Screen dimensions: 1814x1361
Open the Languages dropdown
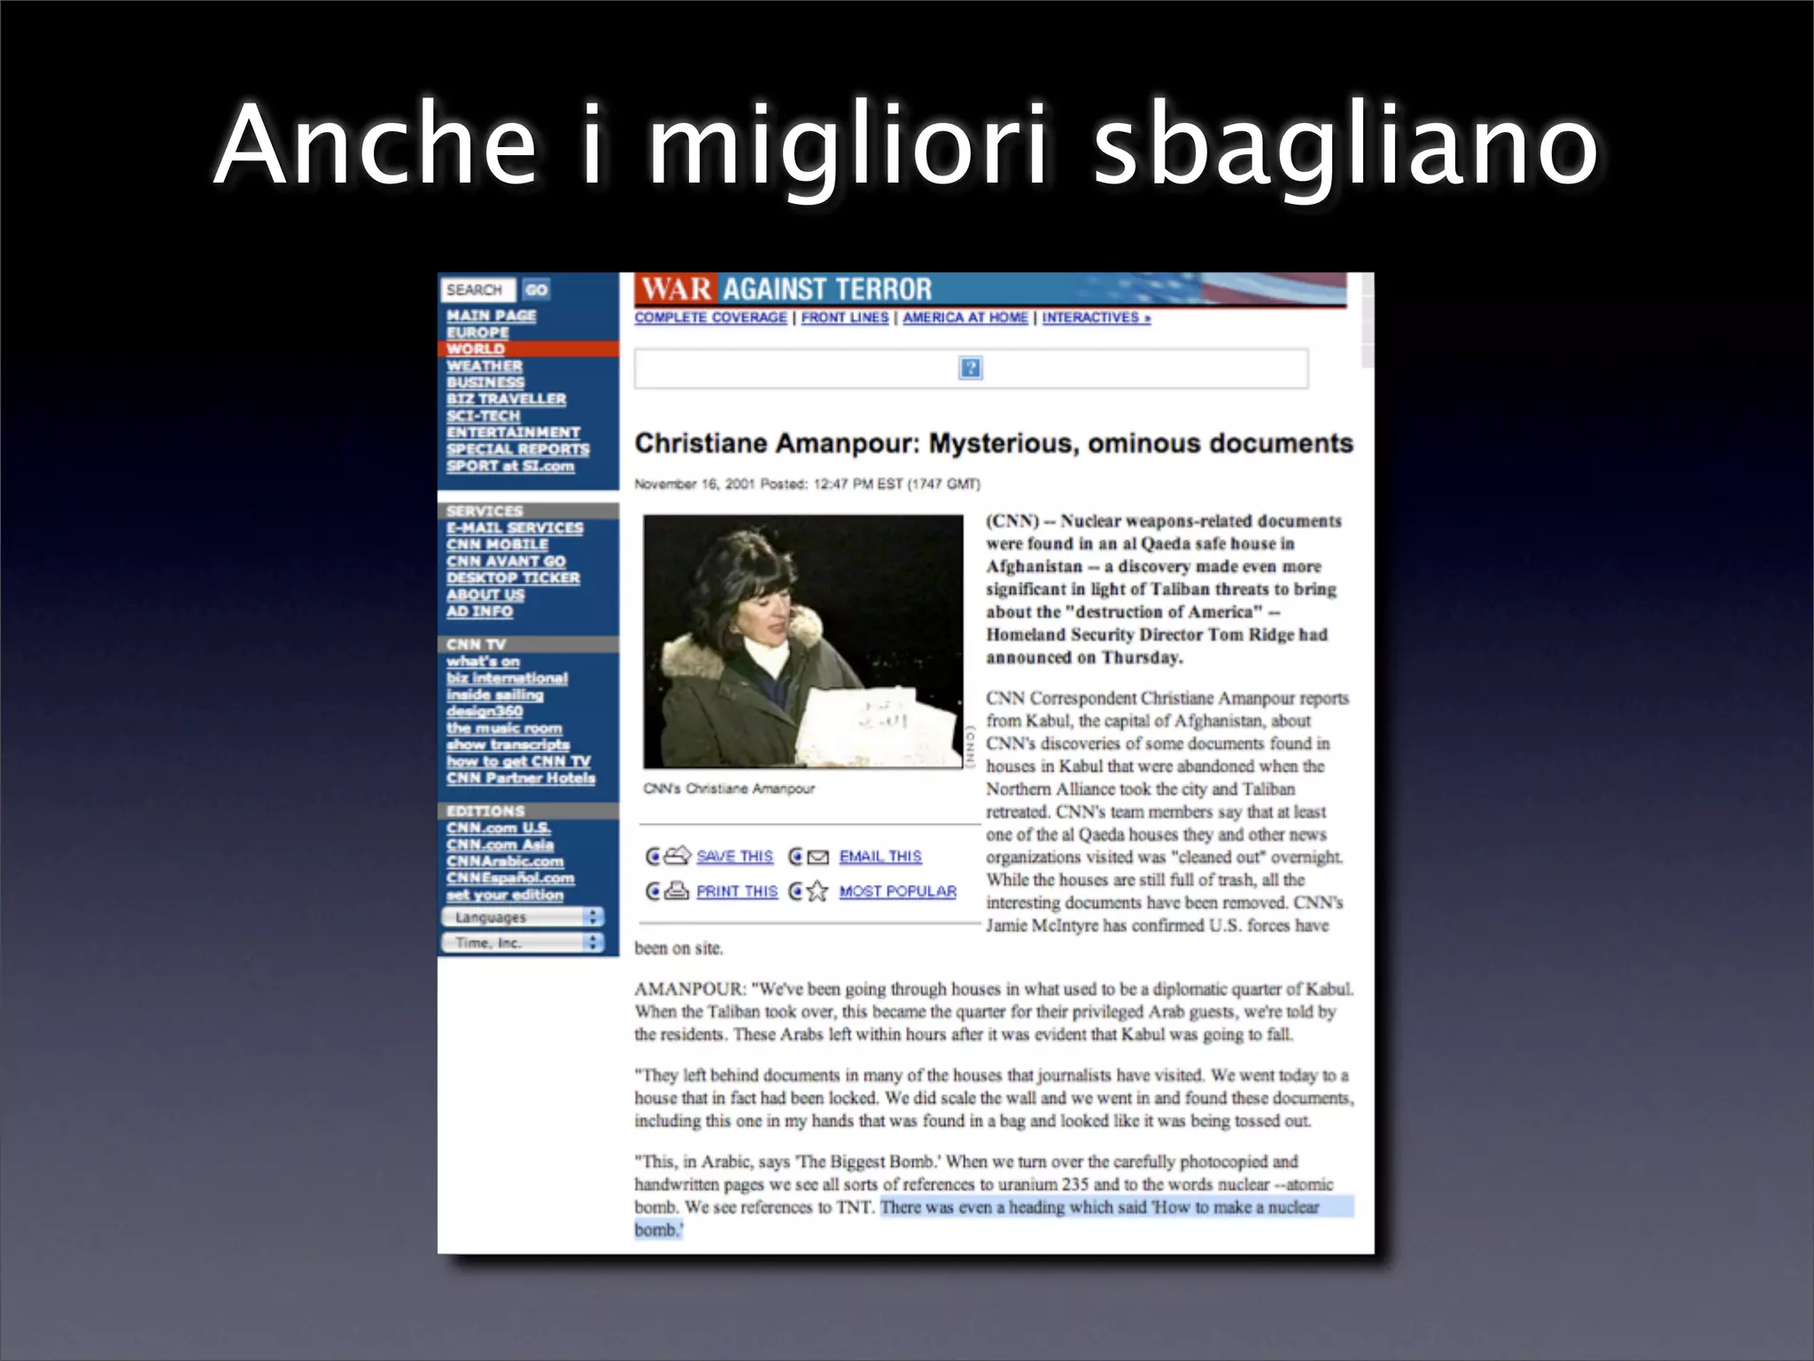[523, 917]
